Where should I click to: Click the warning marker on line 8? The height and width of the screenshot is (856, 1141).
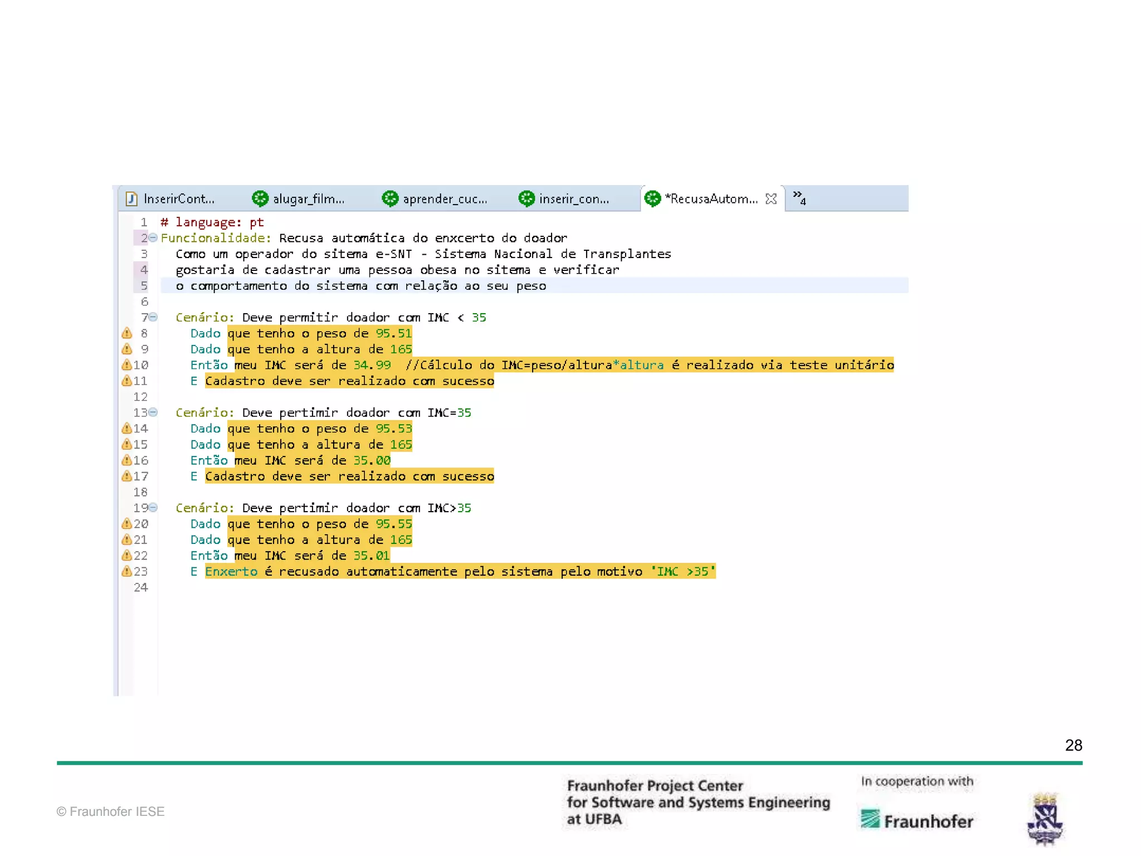127,333
